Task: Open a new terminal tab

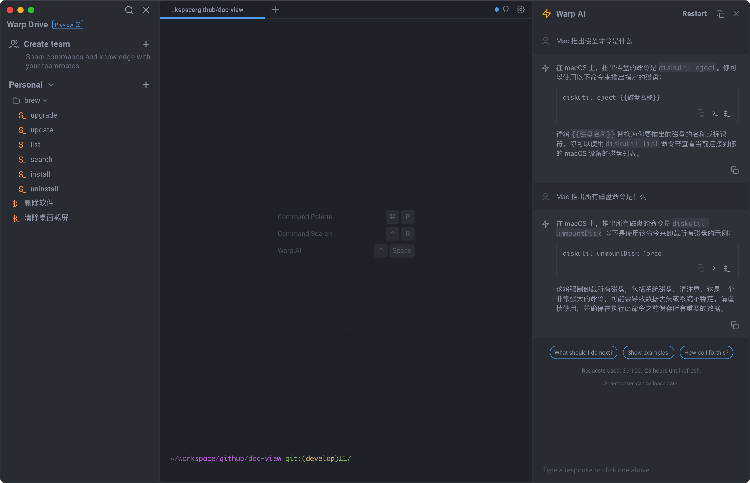Action: coord(275,10)
